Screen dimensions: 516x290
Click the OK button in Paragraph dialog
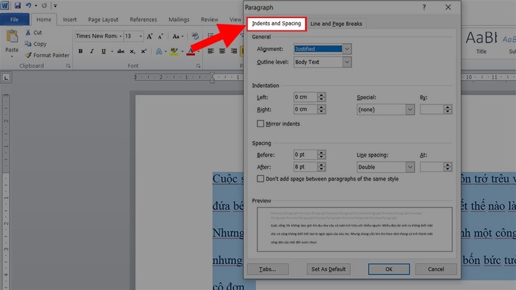click(389, 269)
